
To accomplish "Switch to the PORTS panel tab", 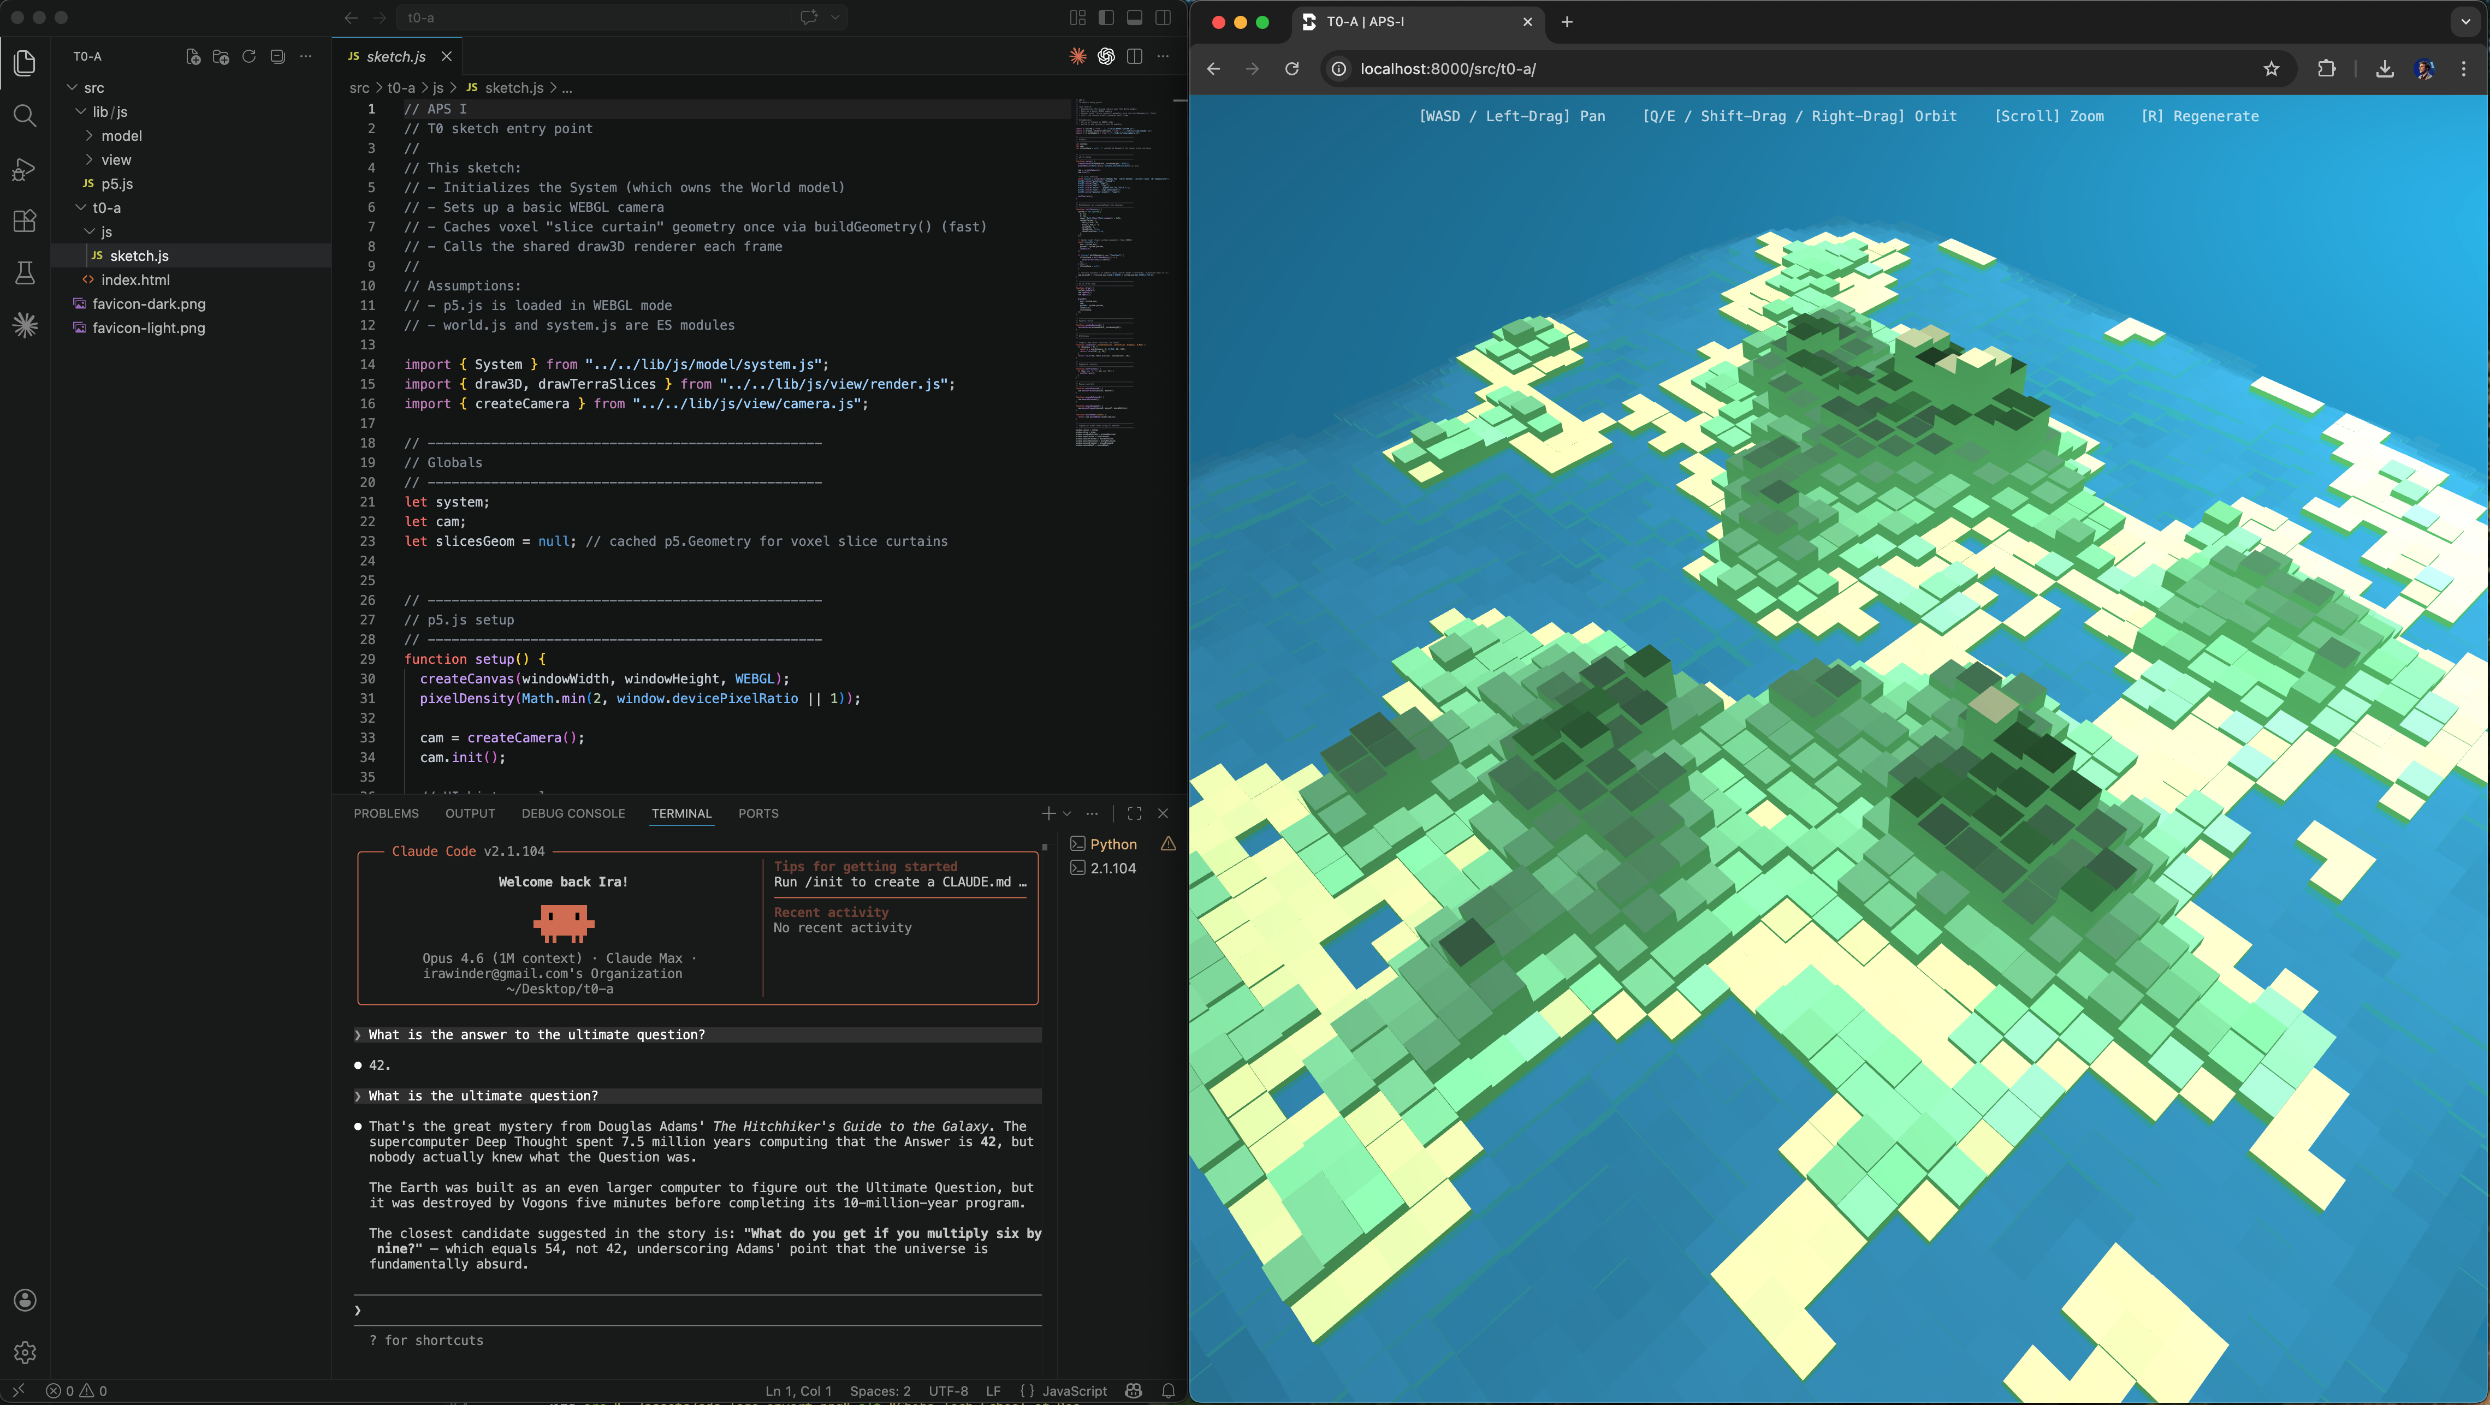I will click(758, 814).
